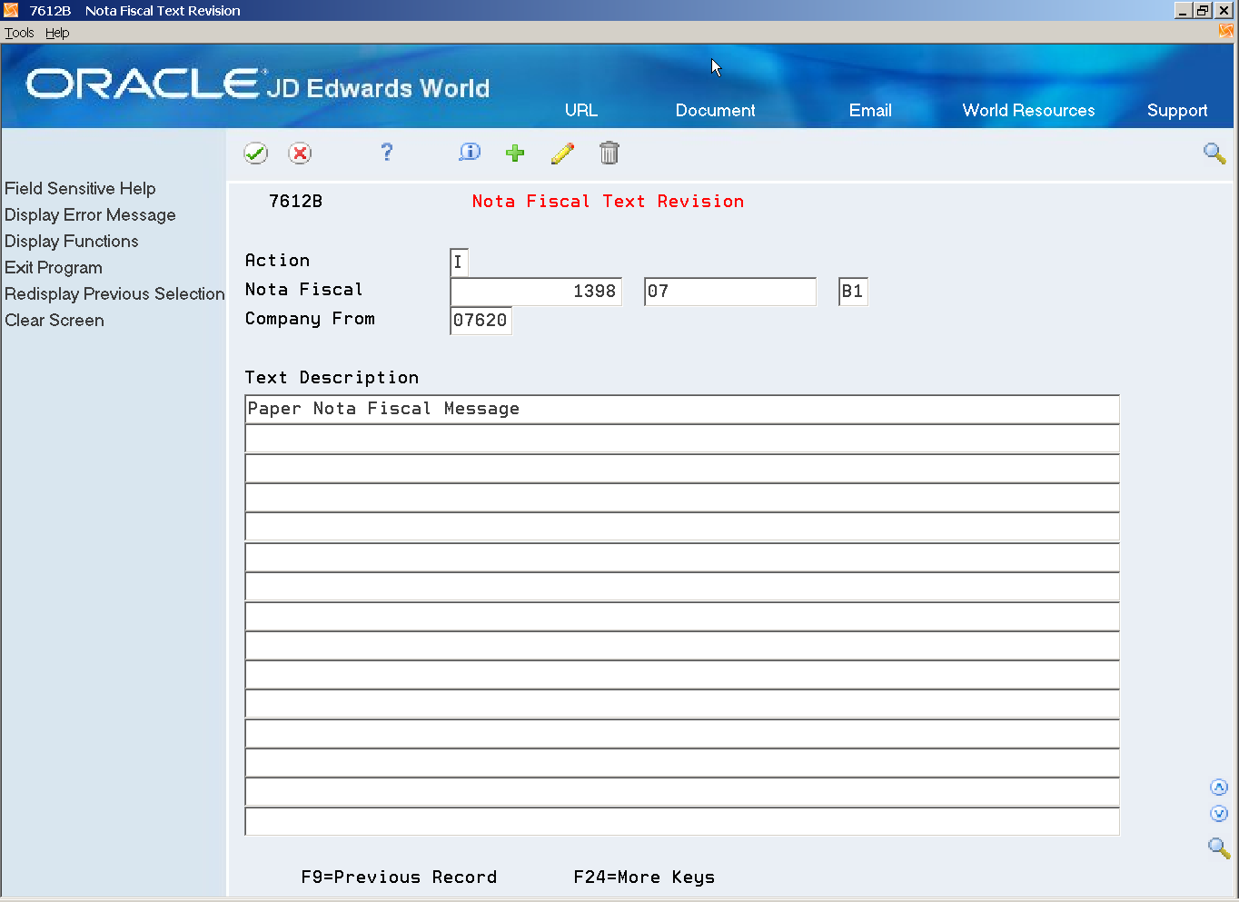This screenshot has height=902, width=1239.
Task: Restore down the window
Action: [x=1203, y=10]
